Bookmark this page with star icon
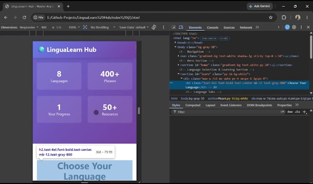 (271, 18)
